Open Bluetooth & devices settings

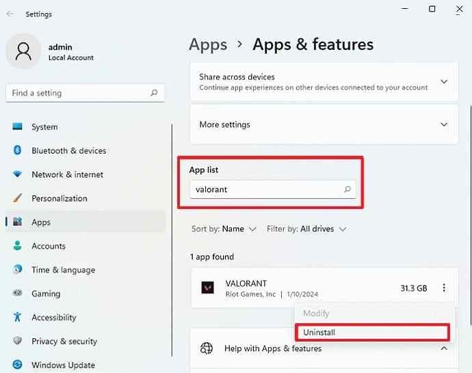[69, 150]
